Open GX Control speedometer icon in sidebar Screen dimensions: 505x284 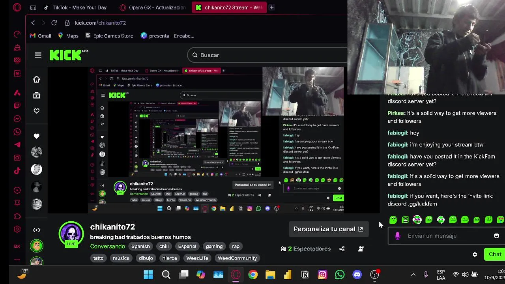[17, 34]
